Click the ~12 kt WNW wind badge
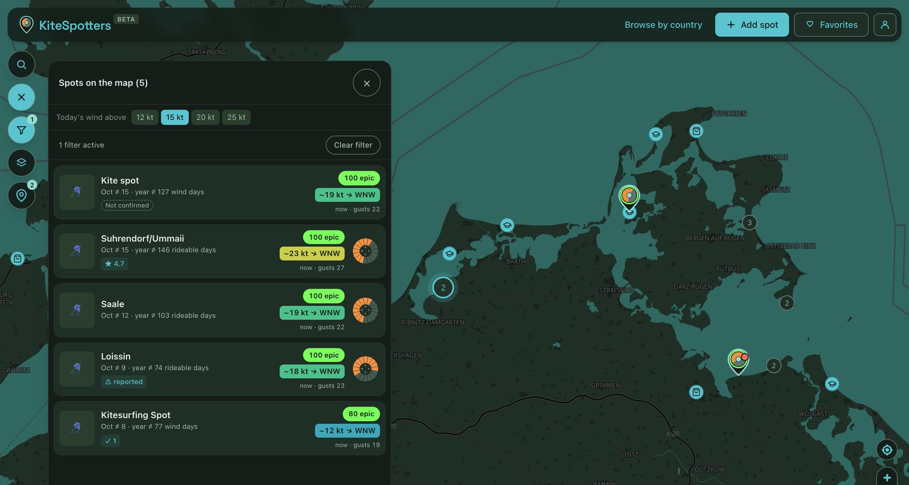Viewport: 909px width, 485px height. (348, 430)
